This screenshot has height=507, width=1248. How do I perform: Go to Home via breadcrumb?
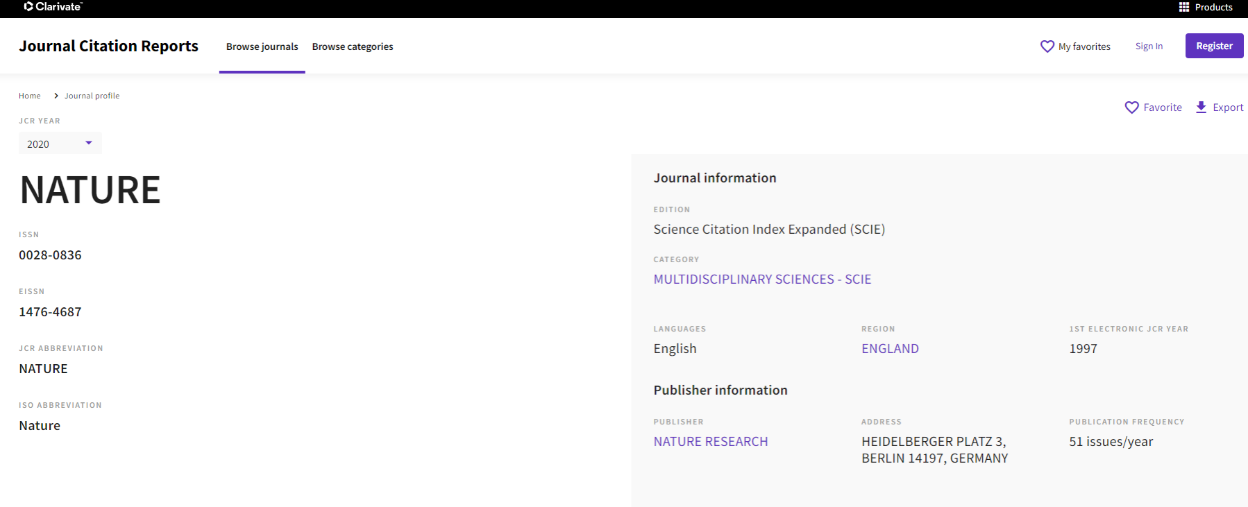point(30,96)
